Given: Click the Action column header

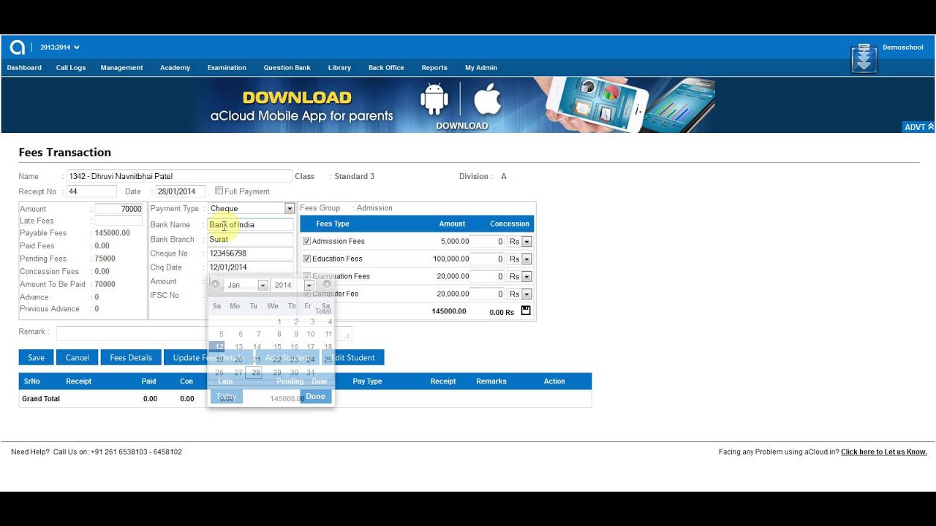Looking at the screenshot, I should point(554,381).
